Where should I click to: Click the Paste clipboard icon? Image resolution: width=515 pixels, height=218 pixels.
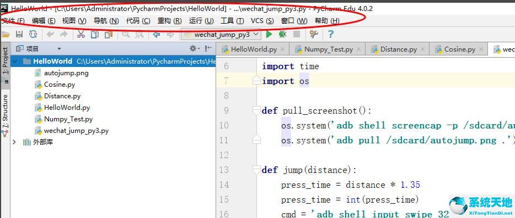click(x=109, y=35)
